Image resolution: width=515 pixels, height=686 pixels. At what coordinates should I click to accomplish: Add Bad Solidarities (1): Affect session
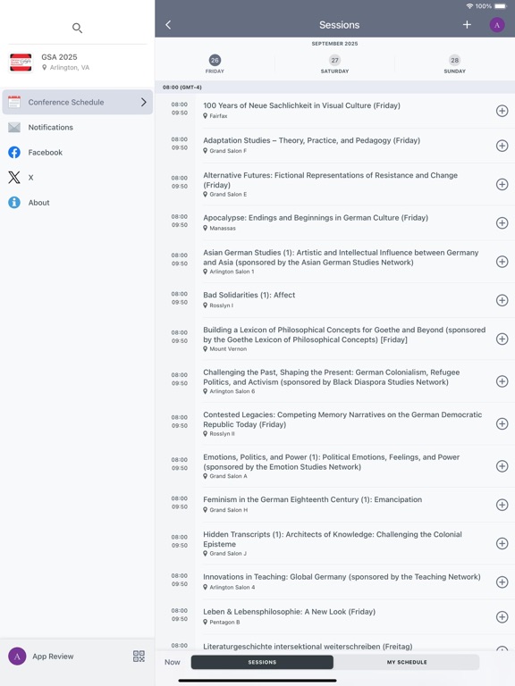click(502, 300)
